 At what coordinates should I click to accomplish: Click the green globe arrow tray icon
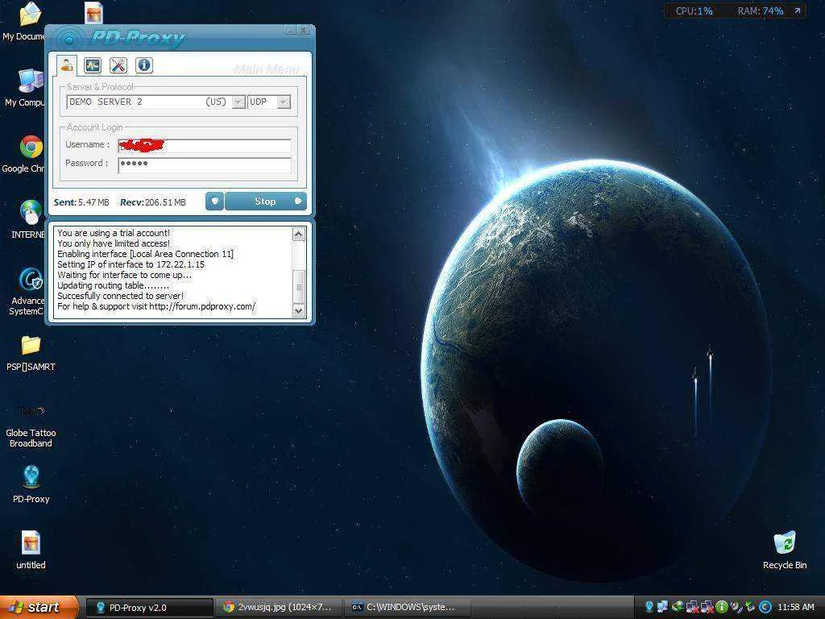678,607
